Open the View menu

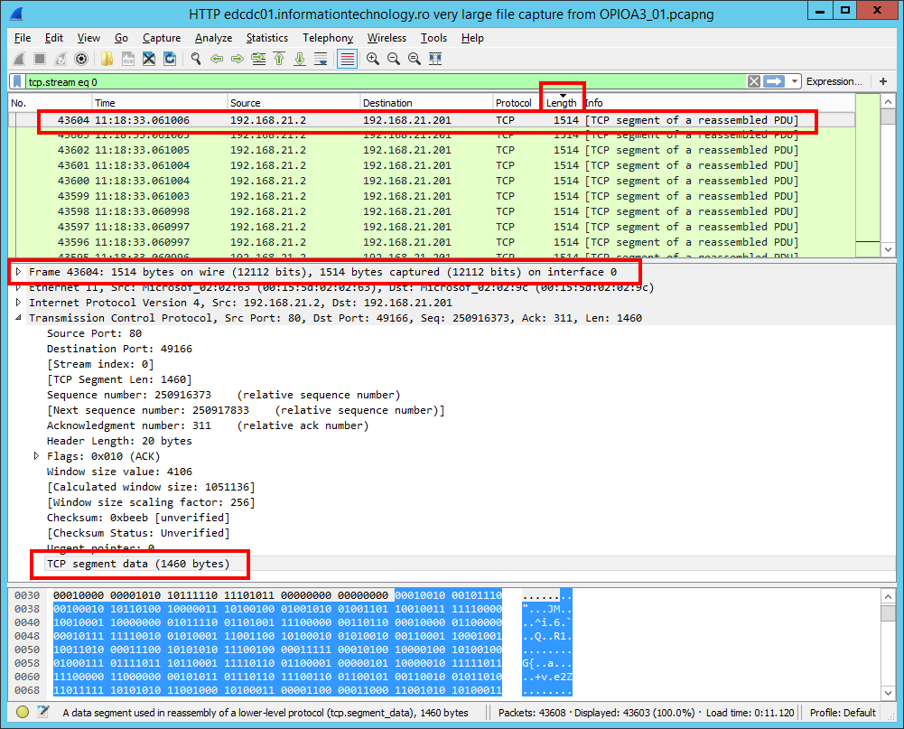tap(89, 38)
